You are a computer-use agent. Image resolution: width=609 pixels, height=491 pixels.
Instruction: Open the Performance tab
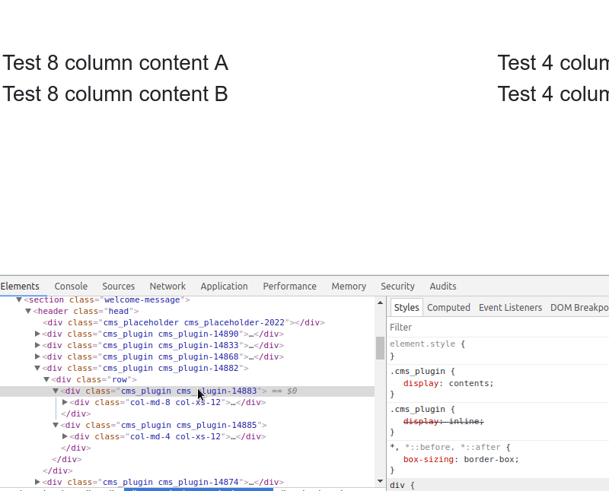tap(289, 287)
